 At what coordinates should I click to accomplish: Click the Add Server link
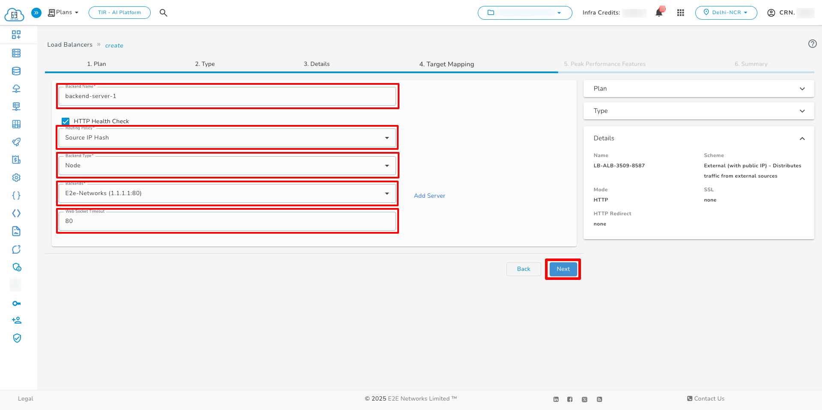(429, 196)
